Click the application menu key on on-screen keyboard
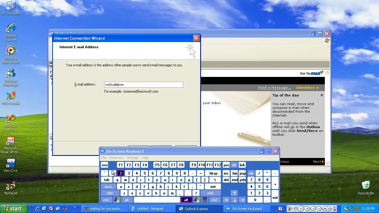This screenshot has width=379, height=213. tap(205, 200)
